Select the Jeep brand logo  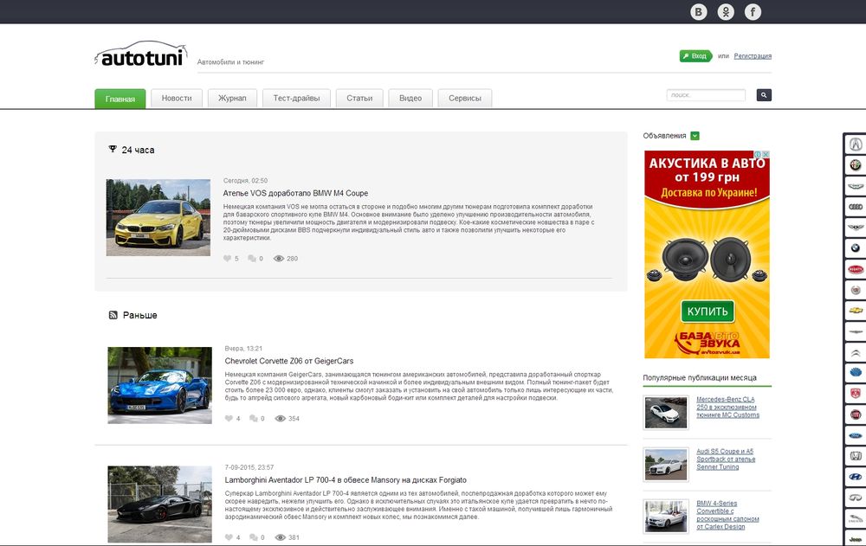(856, 539)
